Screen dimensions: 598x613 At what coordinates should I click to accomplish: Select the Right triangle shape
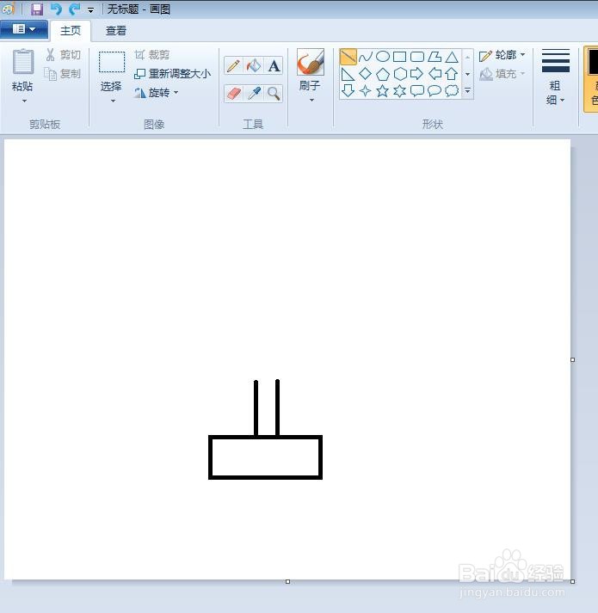pyautogui.click(x=348, y=74)
